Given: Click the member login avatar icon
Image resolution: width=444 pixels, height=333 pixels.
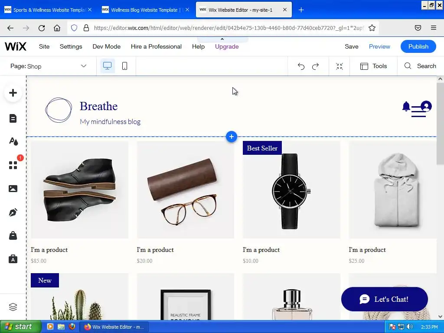Looking at the screenshot, I should click(426, 107).
